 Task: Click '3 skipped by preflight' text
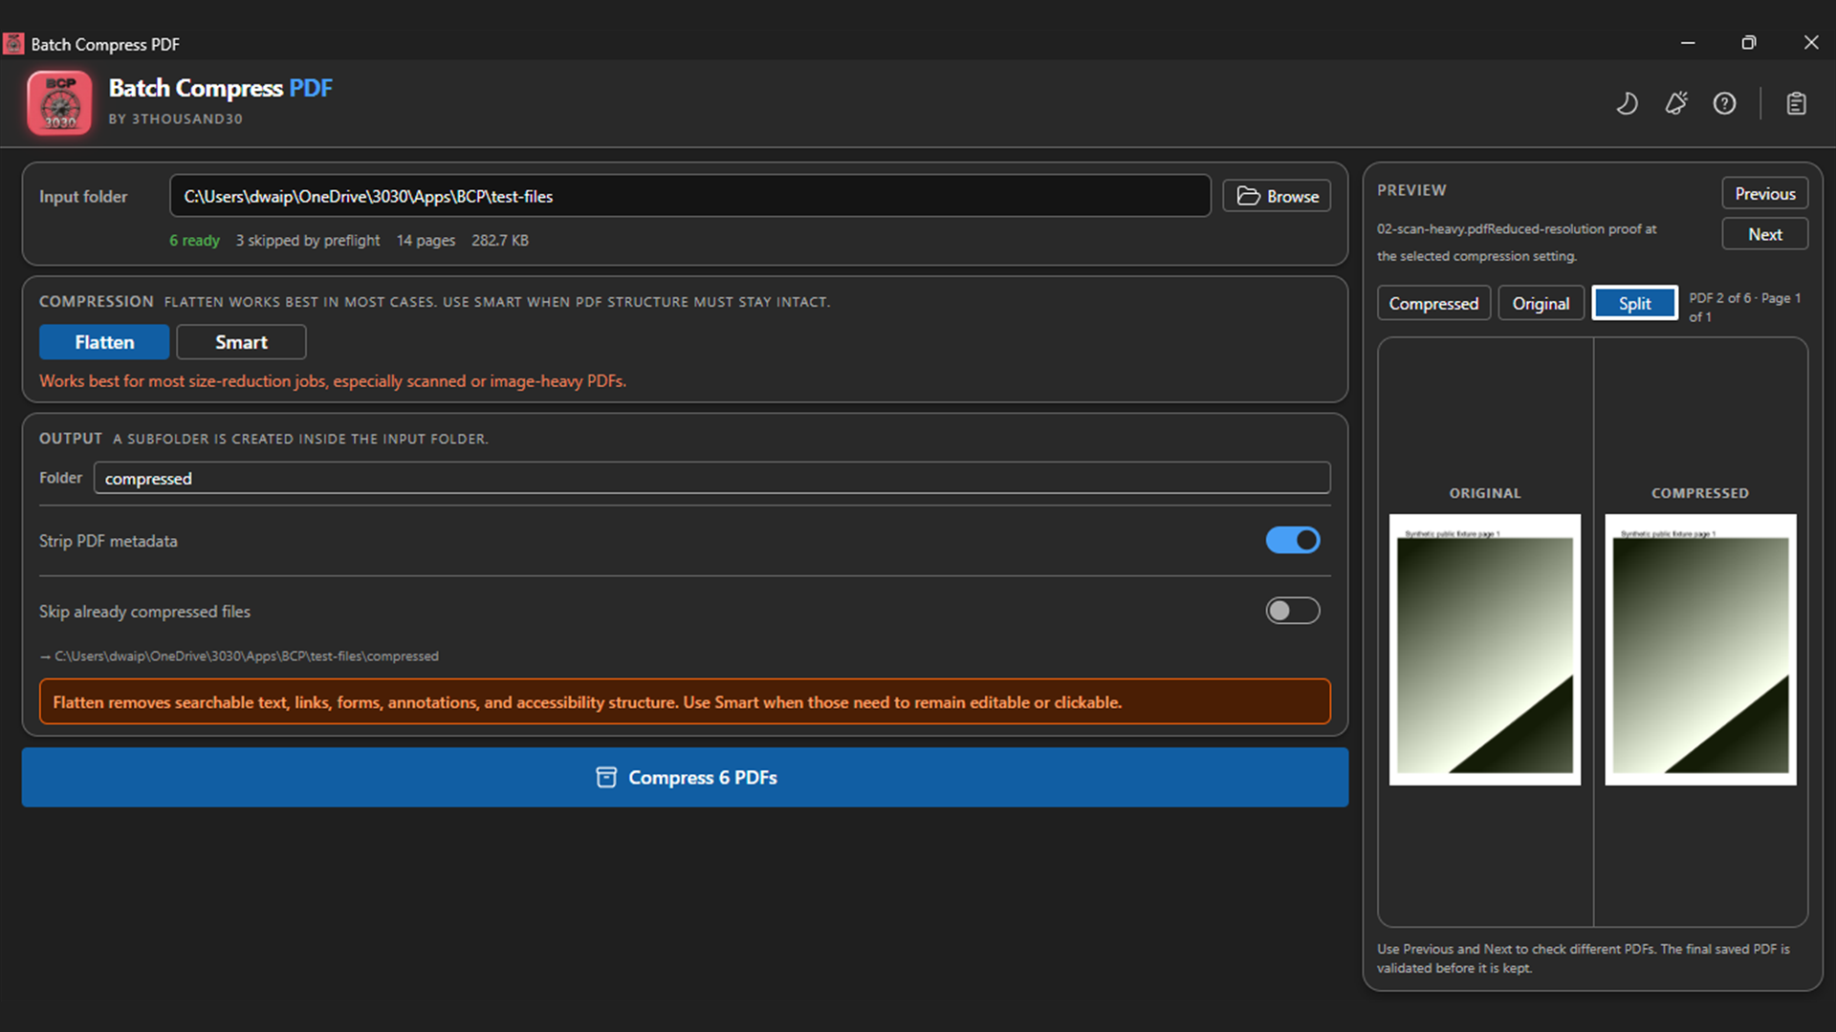(308, 240)
